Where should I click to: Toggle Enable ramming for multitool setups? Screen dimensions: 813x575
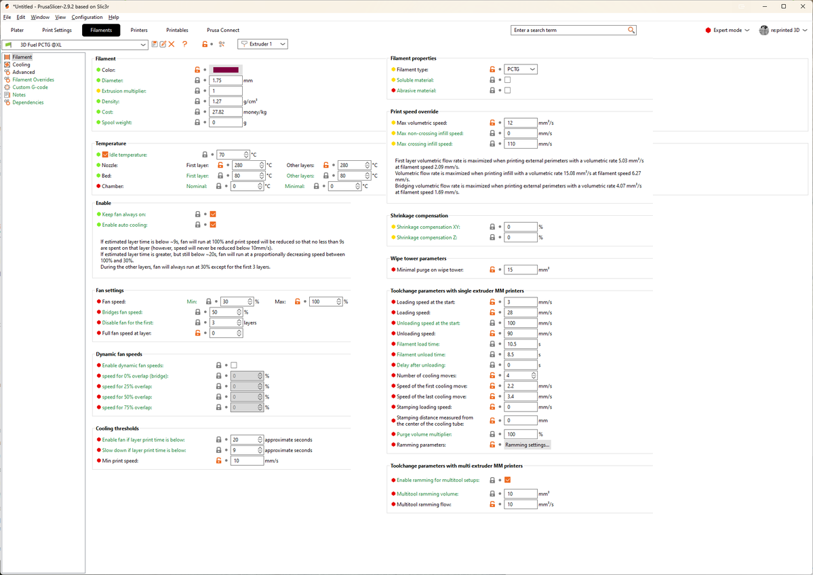pyautogui.click(x=508, y=479)
